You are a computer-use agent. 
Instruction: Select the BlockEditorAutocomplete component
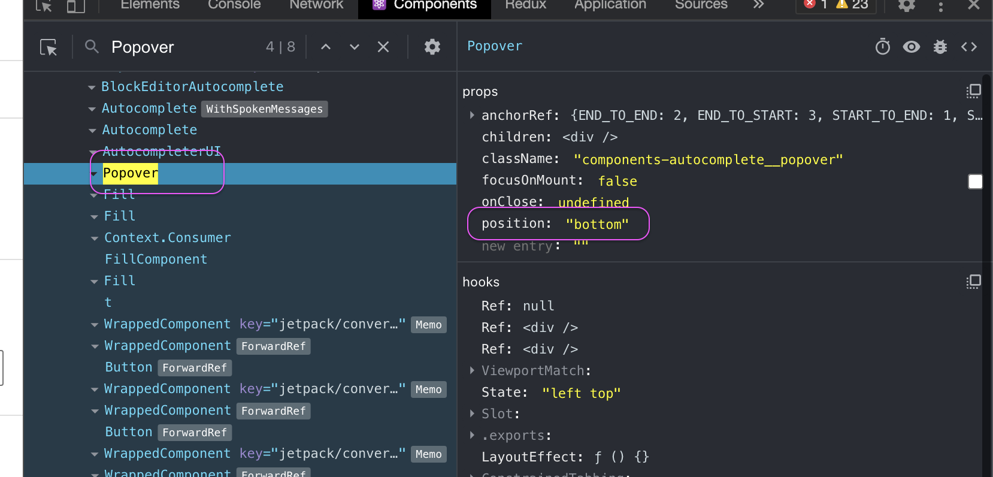[192, 87]
